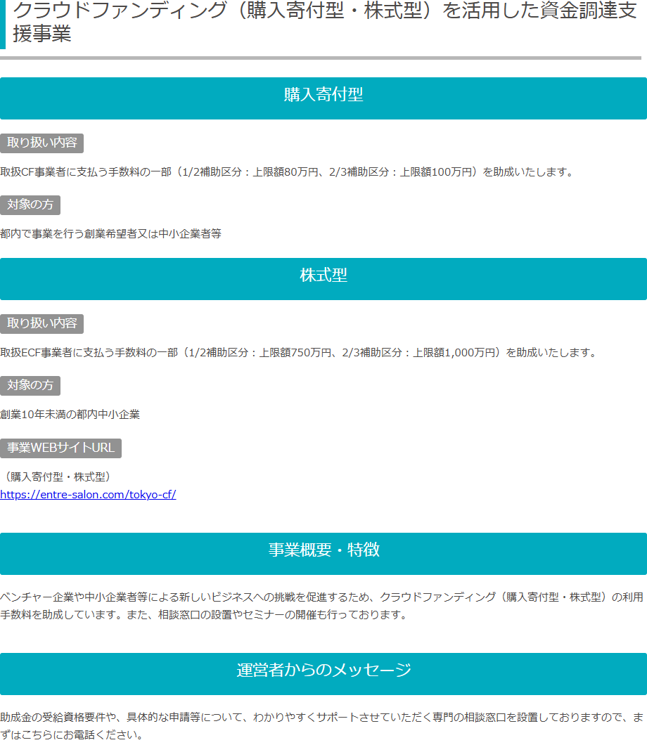Click the 対象の方 label under 株式型
This screenshot has height=745, width=647.
coord(30,385)
